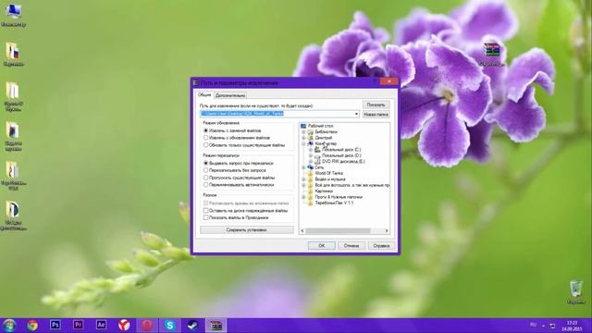Expand the Сеть tree node
Image resolution: width=592 pixels, height=333 pixels.
pos(303,167)
